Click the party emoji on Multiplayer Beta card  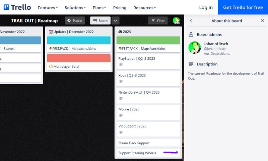coord(51,66)
